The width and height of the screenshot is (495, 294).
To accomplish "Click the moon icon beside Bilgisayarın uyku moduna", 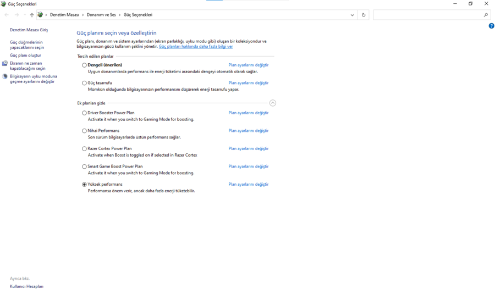I will [x=5, y=76].
